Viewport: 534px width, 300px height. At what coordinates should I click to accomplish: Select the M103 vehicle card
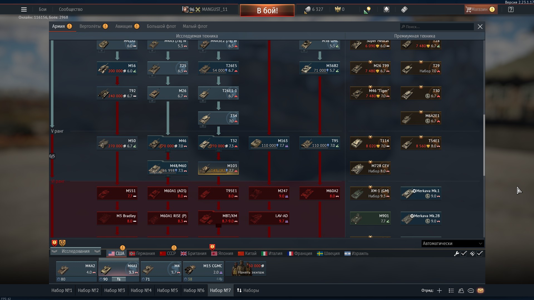point(218,168)
